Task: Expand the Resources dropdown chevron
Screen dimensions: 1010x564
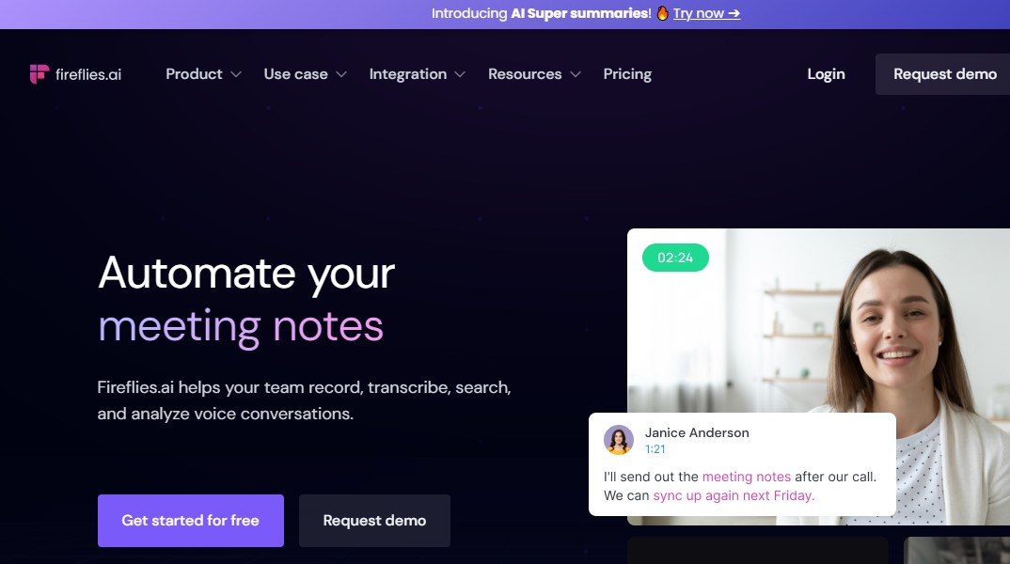Action: coord(576,74)
